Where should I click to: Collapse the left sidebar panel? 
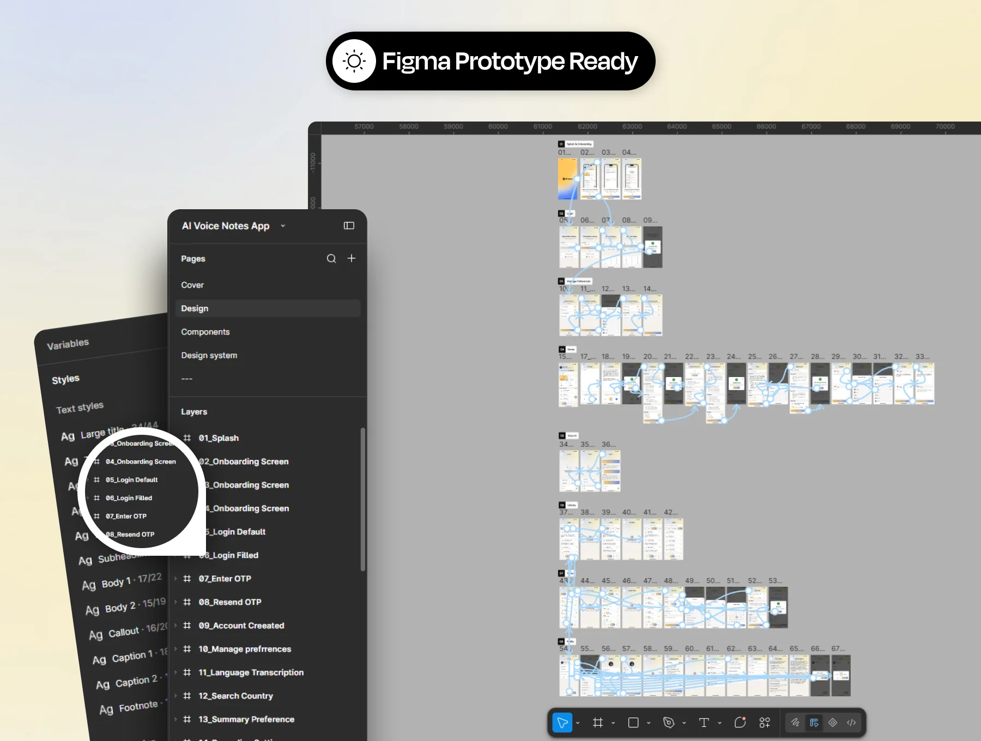(x=349, y=226)
